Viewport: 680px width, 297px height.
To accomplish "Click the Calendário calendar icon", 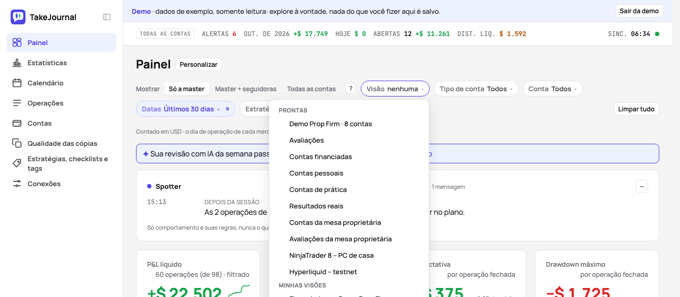I will pos(17,83).
